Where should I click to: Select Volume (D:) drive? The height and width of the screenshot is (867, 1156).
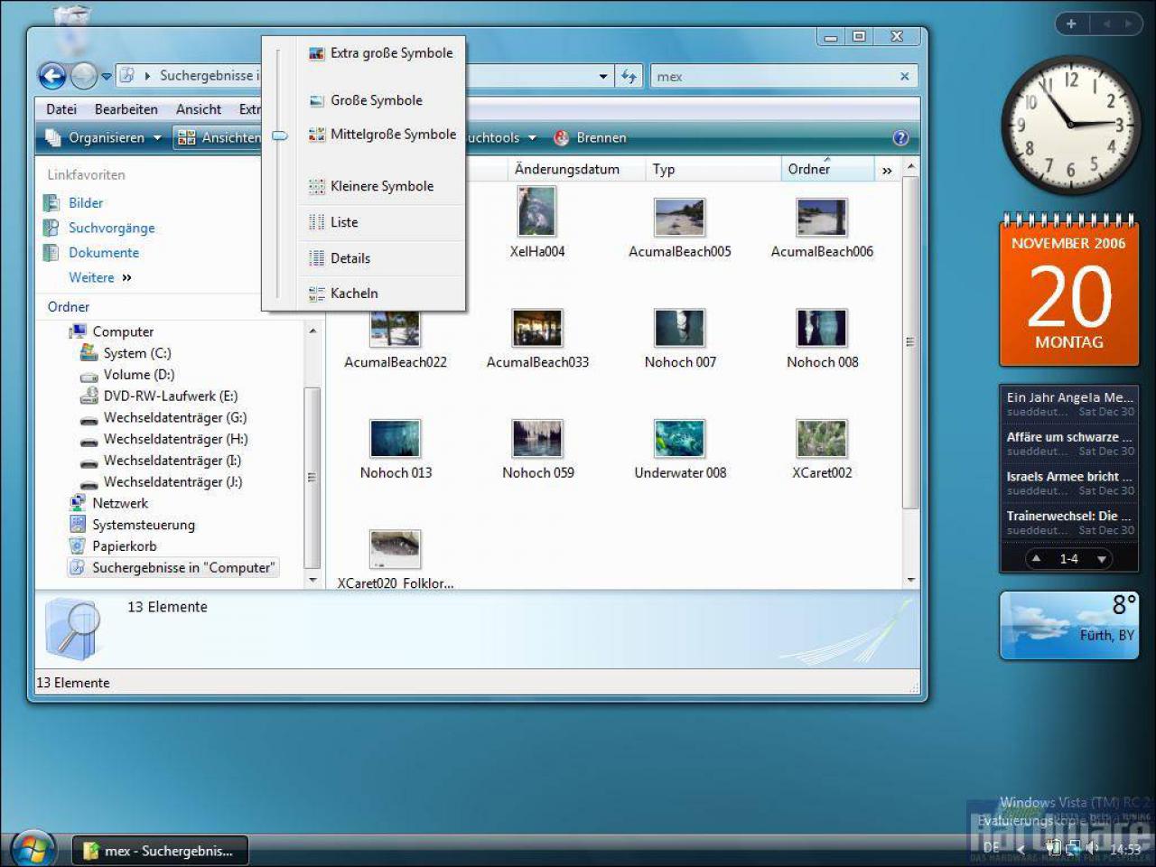point(139,375)
